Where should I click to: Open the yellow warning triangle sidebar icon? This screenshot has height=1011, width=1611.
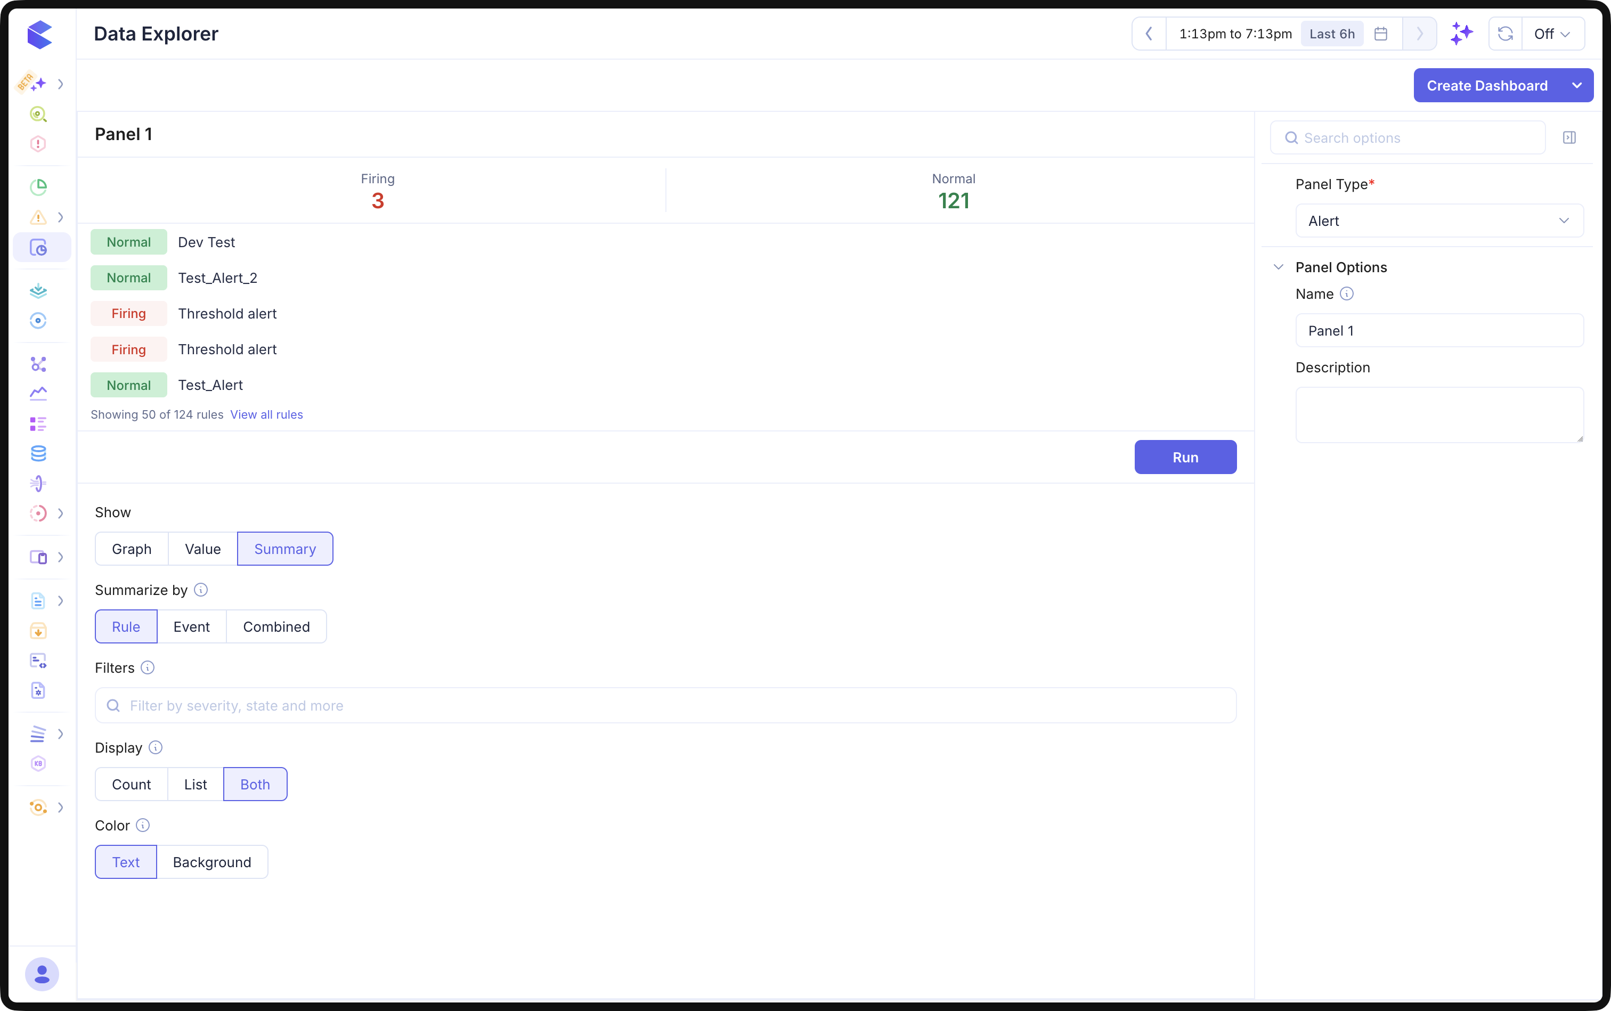pos(38,217)
